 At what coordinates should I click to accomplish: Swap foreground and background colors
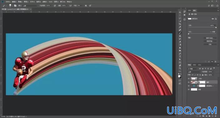click(181, 74)
